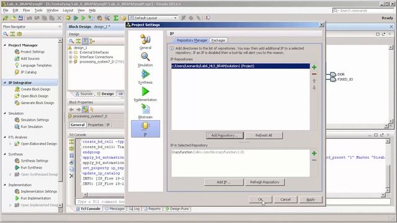Click the Refresh All button
Screen dimensions: 397x223
click(x=264, y=135)
